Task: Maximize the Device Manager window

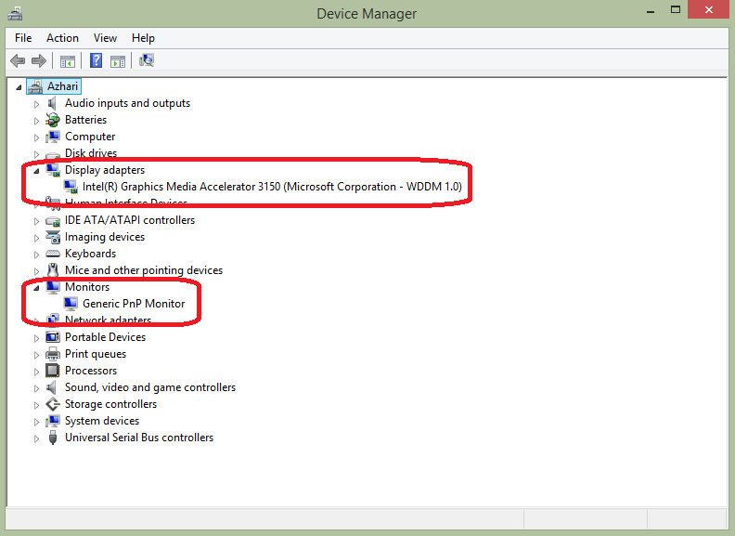Action: (x=676, y=10)
